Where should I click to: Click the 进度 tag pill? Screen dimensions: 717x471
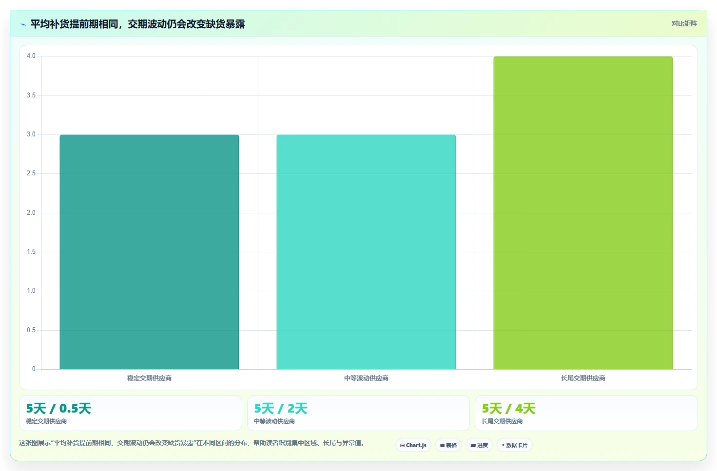tap(479, 445)
